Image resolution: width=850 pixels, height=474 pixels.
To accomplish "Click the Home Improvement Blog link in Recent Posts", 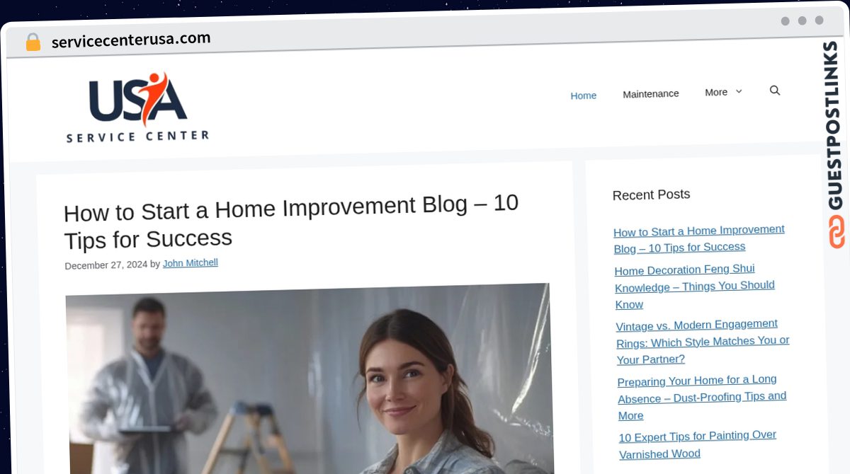I will [x=698, y=238].
